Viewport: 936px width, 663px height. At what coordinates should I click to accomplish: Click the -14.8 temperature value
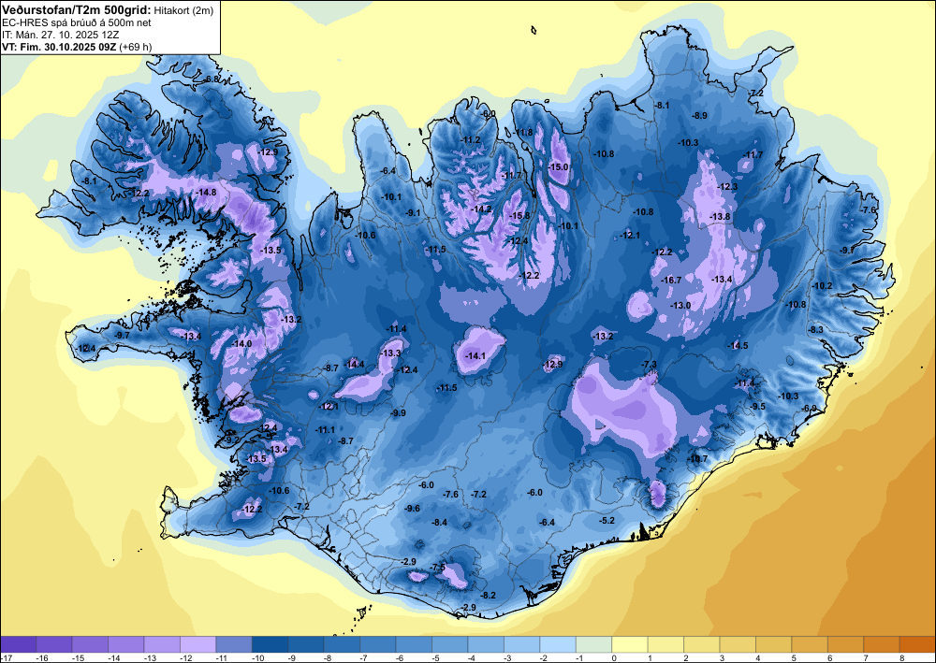click(x=207, y=192)
